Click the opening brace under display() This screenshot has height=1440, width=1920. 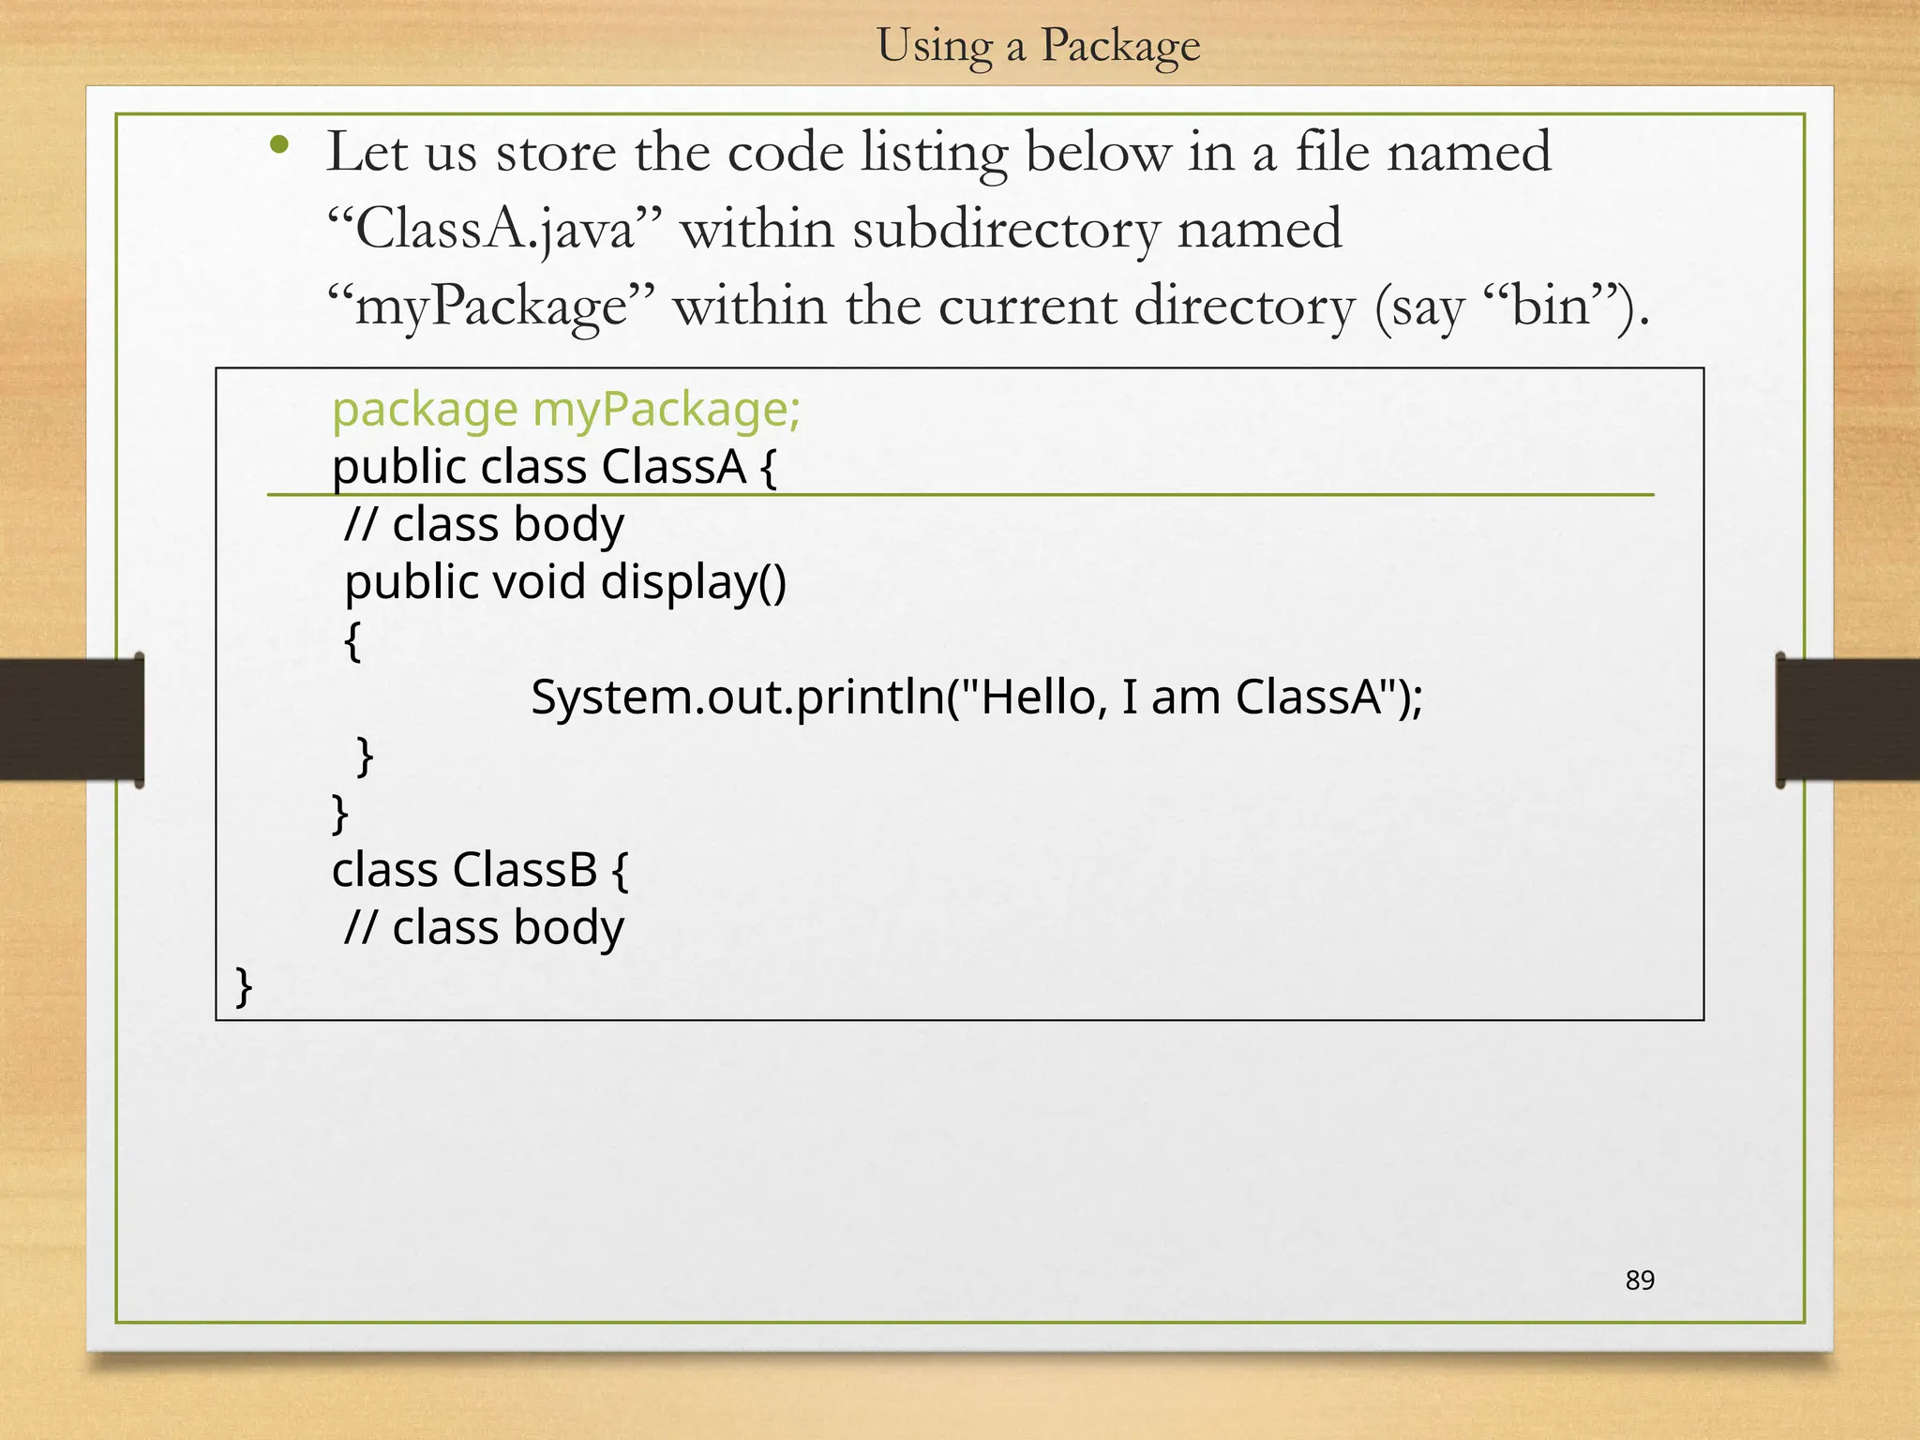[352, 641]
